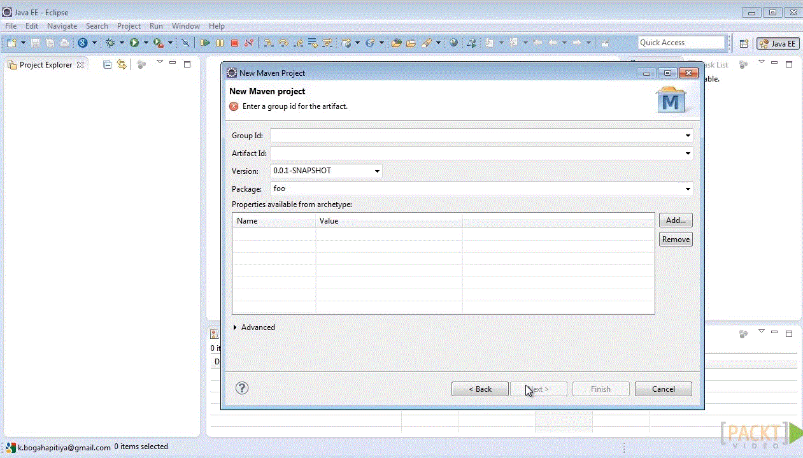Open the Run menu
Image resolution: width=803 pixels, height=458 pixels.
point(156,26)
